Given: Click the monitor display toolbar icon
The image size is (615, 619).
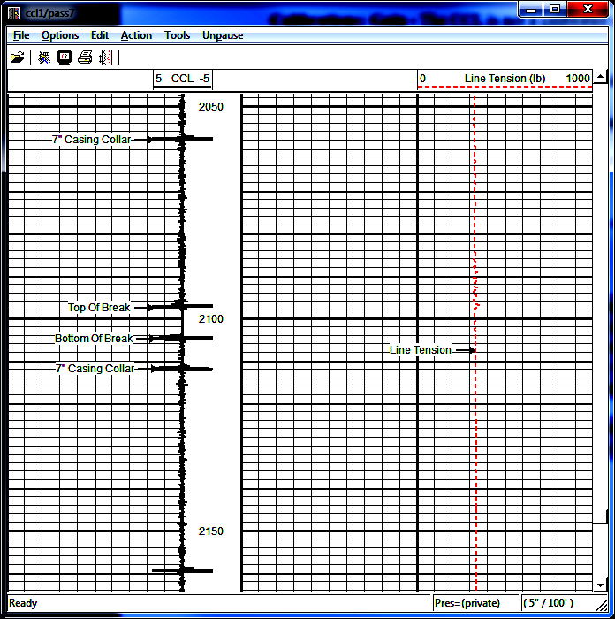Looking at the screenshot, I should pyautogui.click(x=65, y=57).
